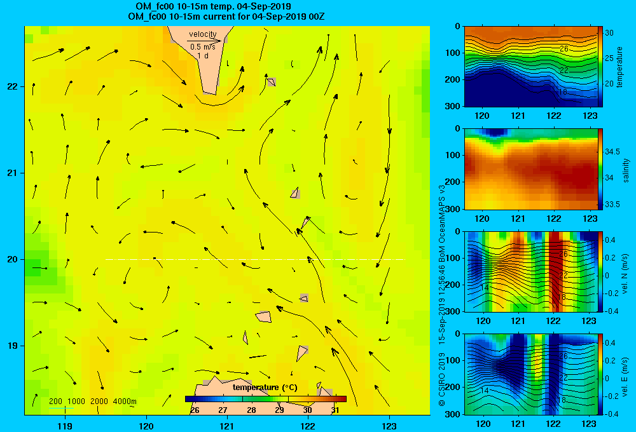
Task: Open the temperature depth-section panel
Action: pos(530,67)
